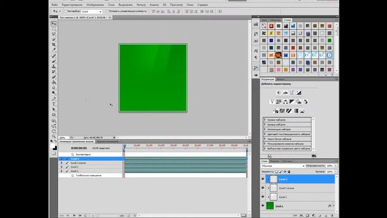Expand Кривые наборов presets

(x=265, y=125)
